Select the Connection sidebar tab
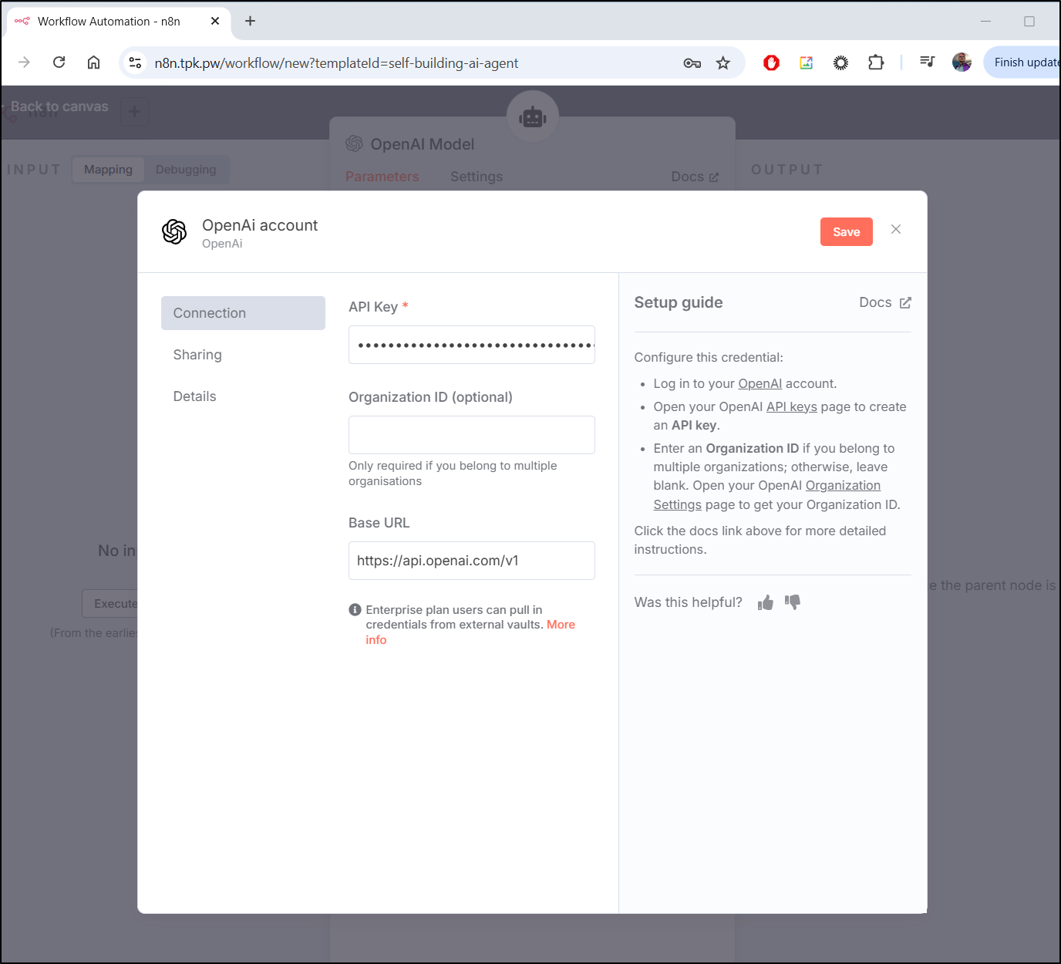 coord(243,313)
